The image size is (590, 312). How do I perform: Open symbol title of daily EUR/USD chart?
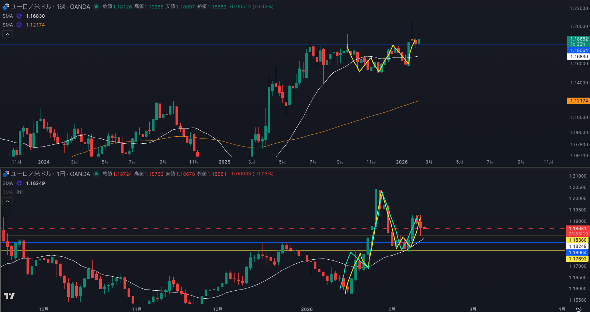click(51, 174)
